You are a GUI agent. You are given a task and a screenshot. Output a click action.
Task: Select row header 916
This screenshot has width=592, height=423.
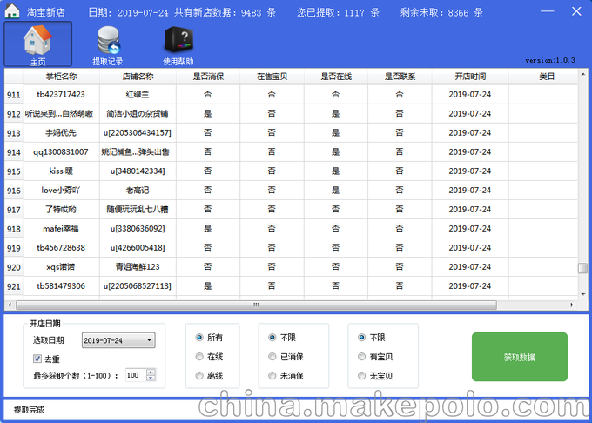click(x=14, y=191)
